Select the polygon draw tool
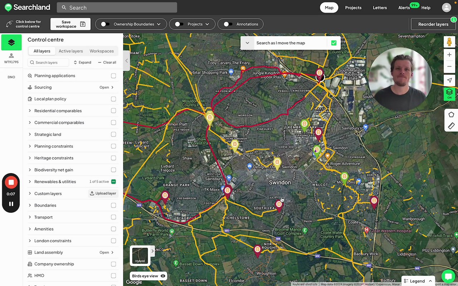This screenshot has width=458, height=286. pos(451,115)
